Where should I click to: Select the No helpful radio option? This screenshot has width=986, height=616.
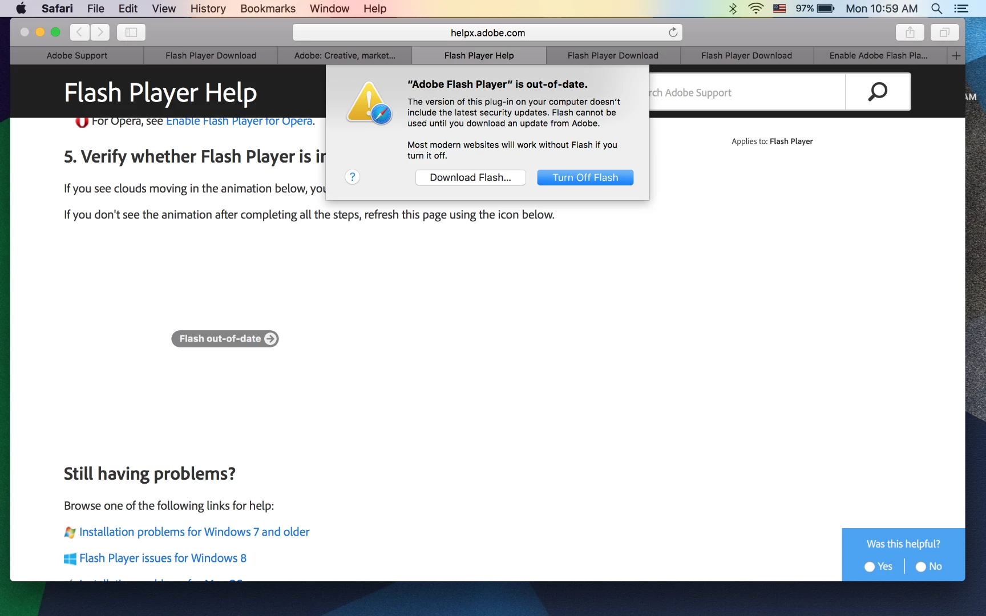(x=920, y=566)
